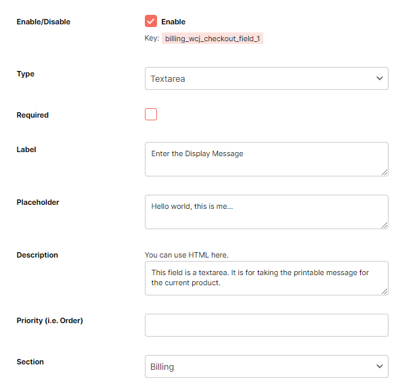Click the Enable label text
Viewport: 398px width, 386px height.
[x=173, y=22]
